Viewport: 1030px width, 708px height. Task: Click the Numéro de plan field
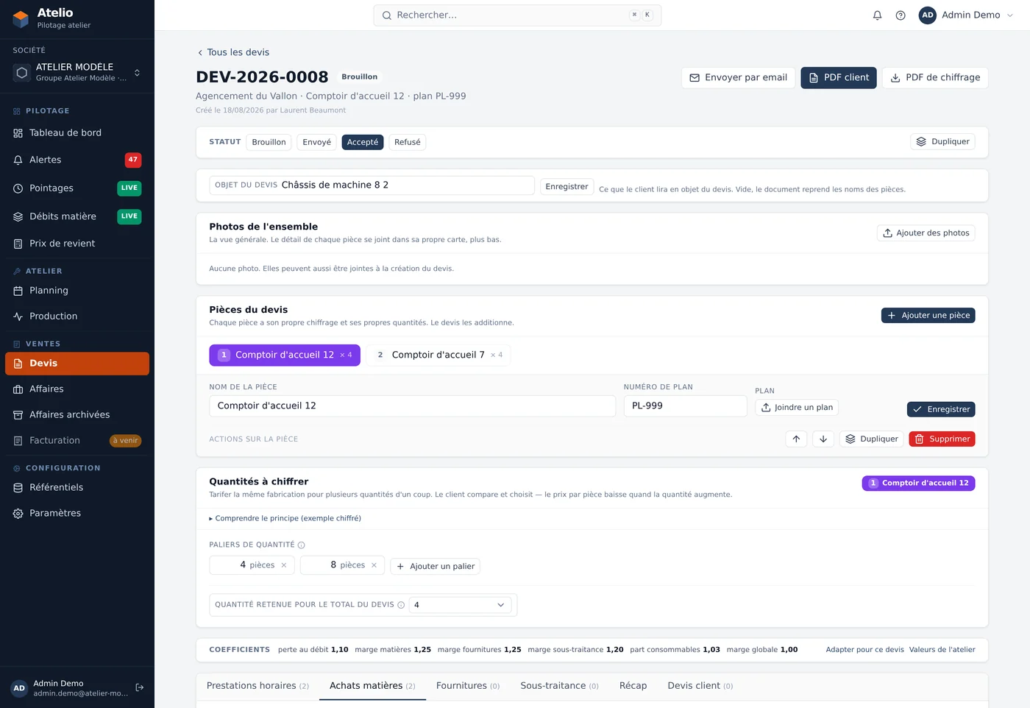pyautogui.click(x=685, y=406)
